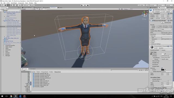174x98 pixels.
Task: Open object picker for Root Bone field
Action: coord(172,34)
